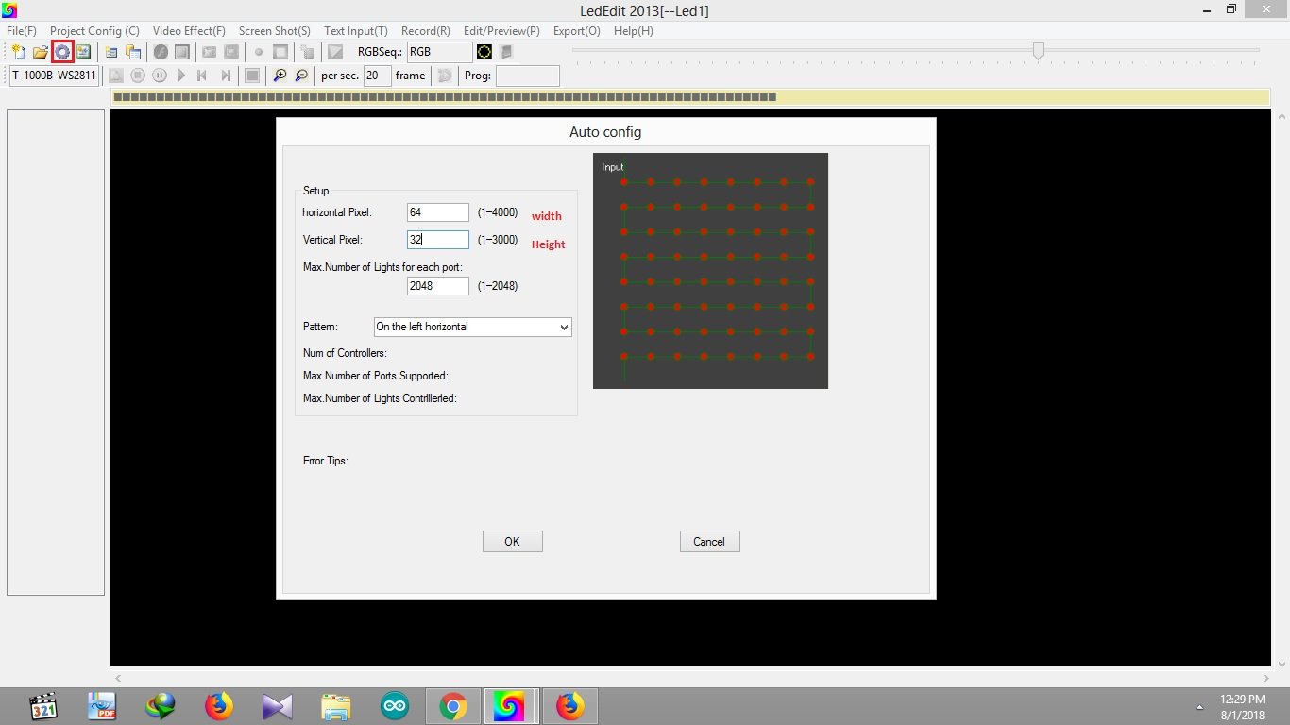1290x725 pixels.
Task: Cancel the Auto config dialog
Action: point(709,541)
